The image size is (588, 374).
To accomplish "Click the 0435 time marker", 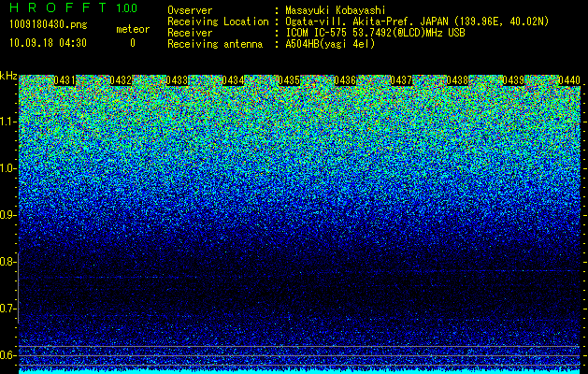I will point(289,80).
